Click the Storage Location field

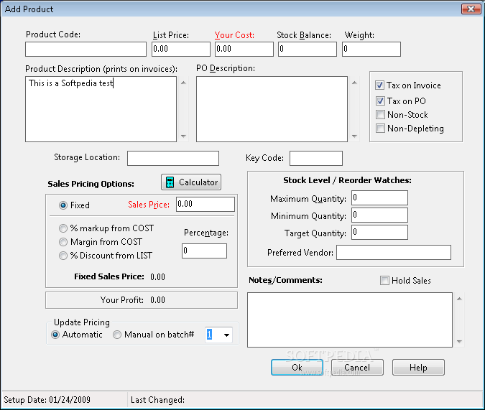(173, 158)
